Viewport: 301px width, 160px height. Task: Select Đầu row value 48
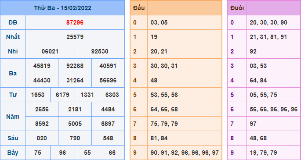154,80
